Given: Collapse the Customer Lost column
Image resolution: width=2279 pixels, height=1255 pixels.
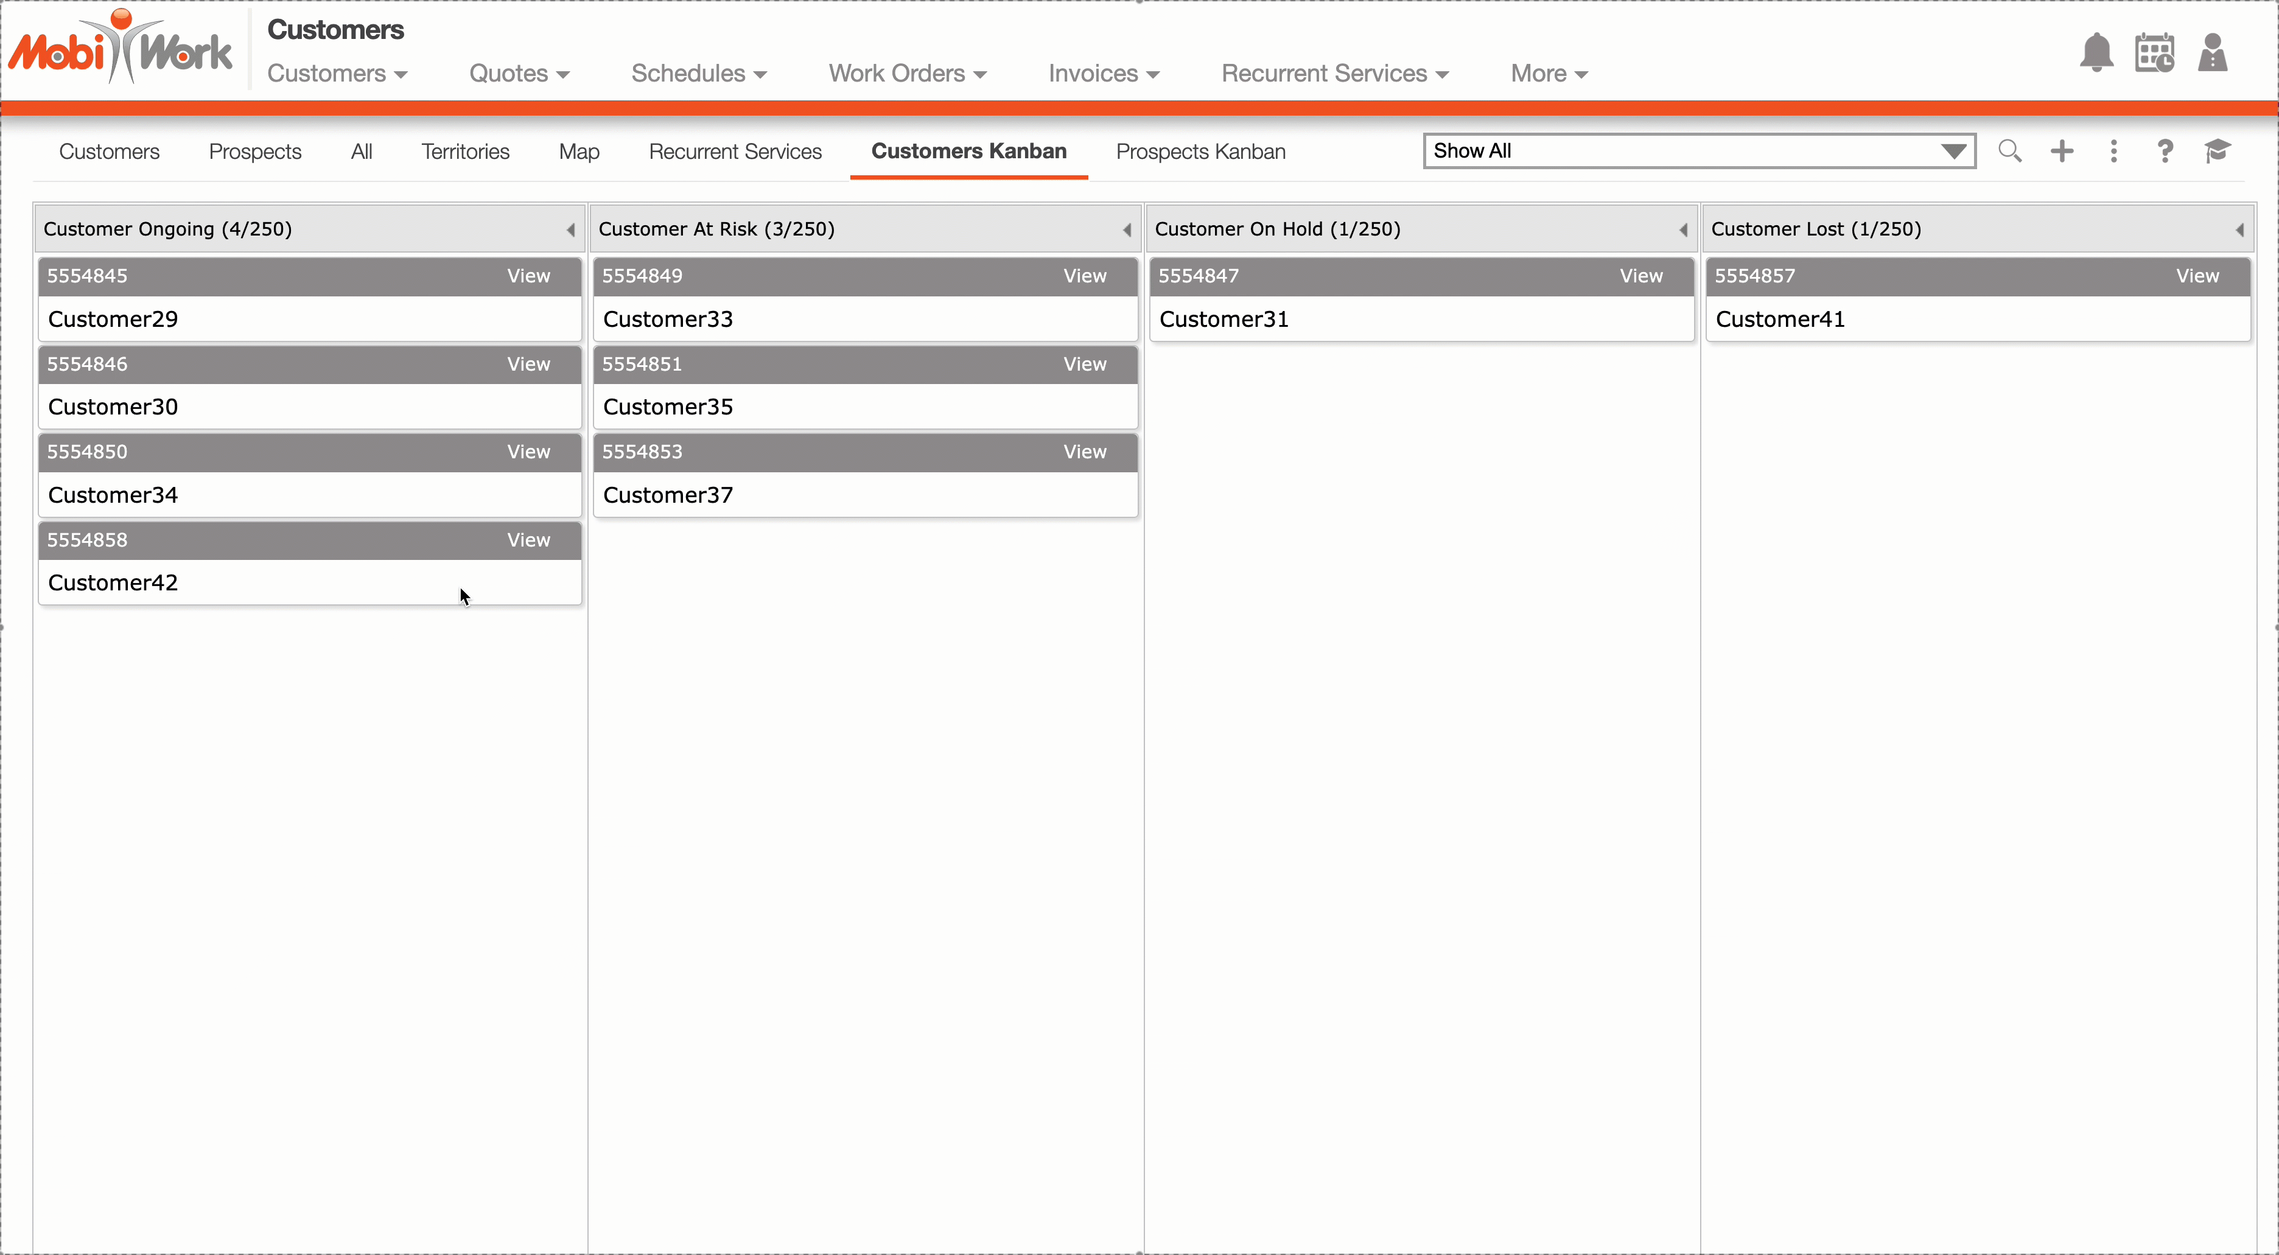Looking at the screenshot, I should [x=2239, y=230].
